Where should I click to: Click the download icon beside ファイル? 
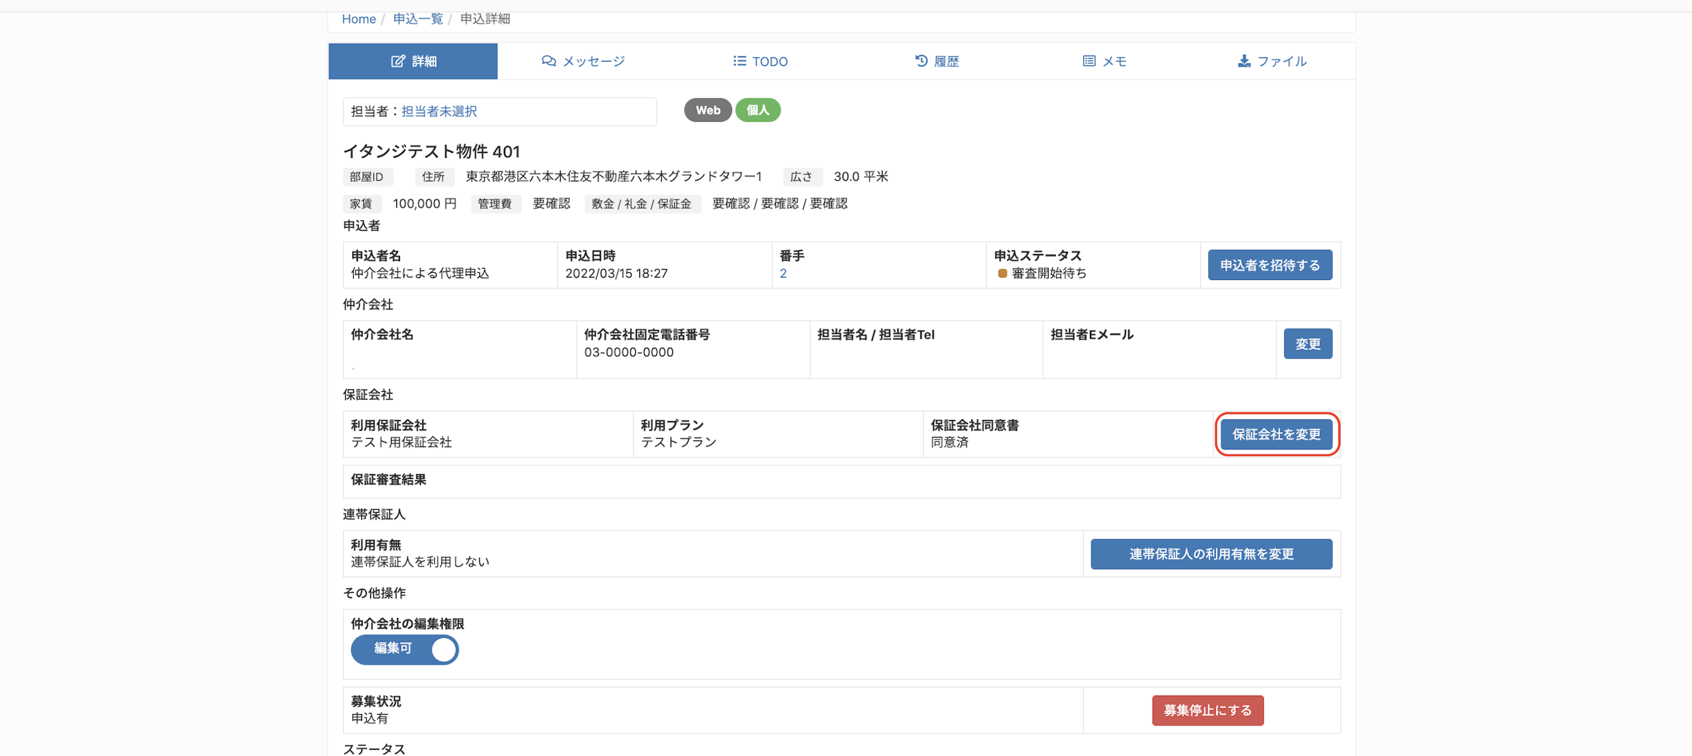(1244, 61)
